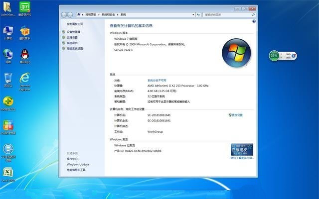Open the Excel 2007 desktop shortcut
319x199 pixels.
(8, 173)
